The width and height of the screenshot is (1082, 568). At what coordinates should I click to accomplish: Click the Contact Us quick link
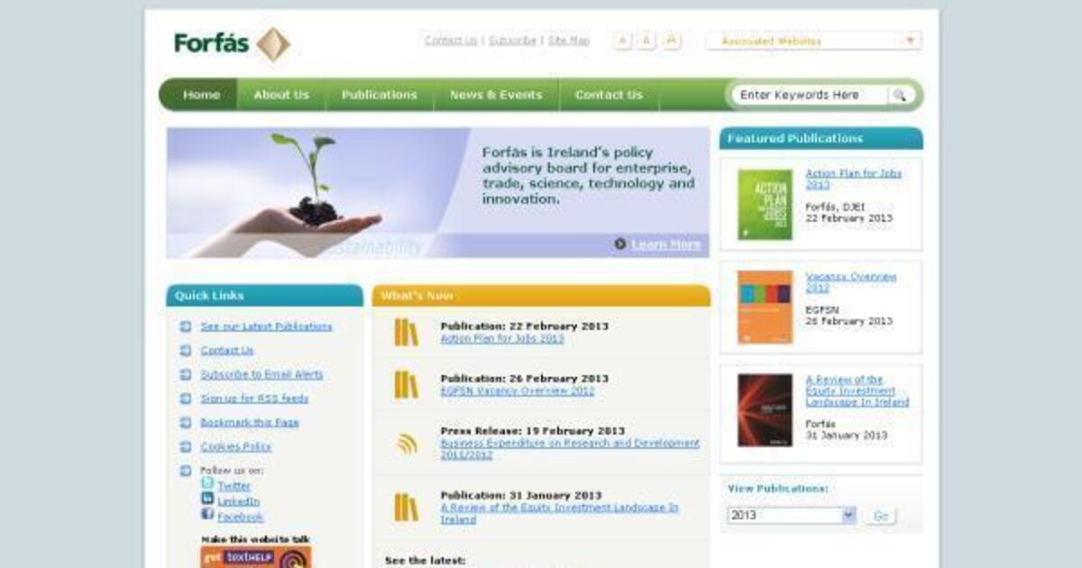point(227,351)
